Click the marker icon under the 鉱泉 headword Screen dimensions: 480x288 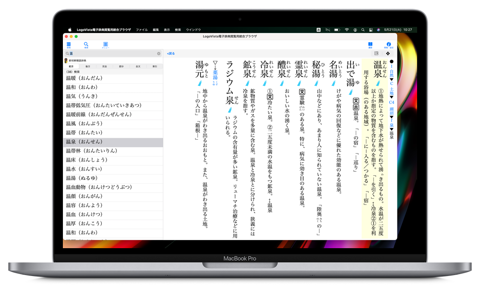click(x=247, y=83)
